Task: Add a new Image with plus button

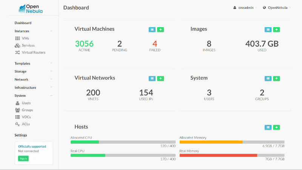Action: click(x=276, y=29)
